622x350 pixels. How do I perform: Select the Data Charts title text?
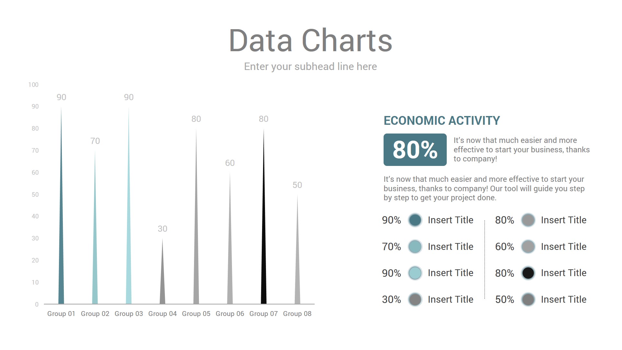(x=310, y=41)
